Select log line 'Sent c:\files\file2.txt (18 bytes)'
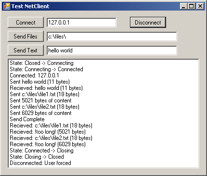This screenshot has width=207, height=176. pyautogui.click(x=44, y=107)
